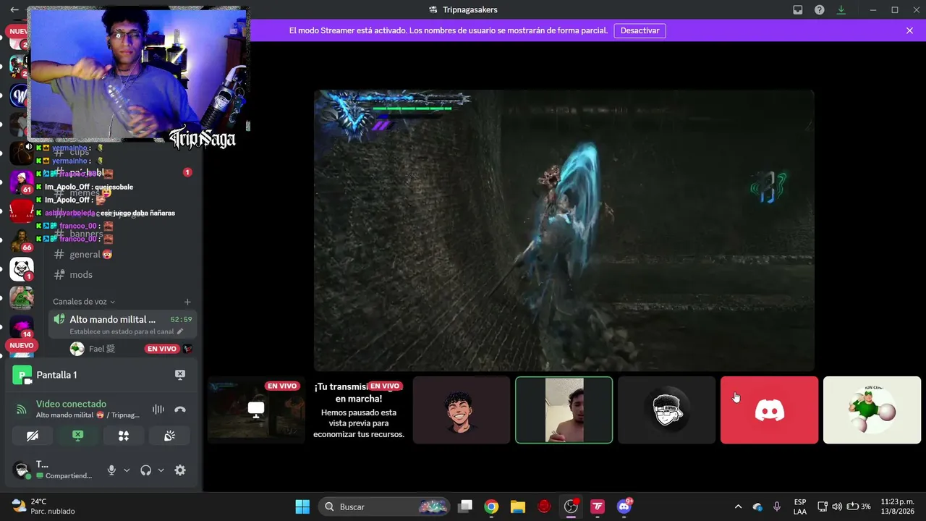The height and width of the screenshot is (521, 926).
Task: Toggle green screen share button
Action: point(78,436)
